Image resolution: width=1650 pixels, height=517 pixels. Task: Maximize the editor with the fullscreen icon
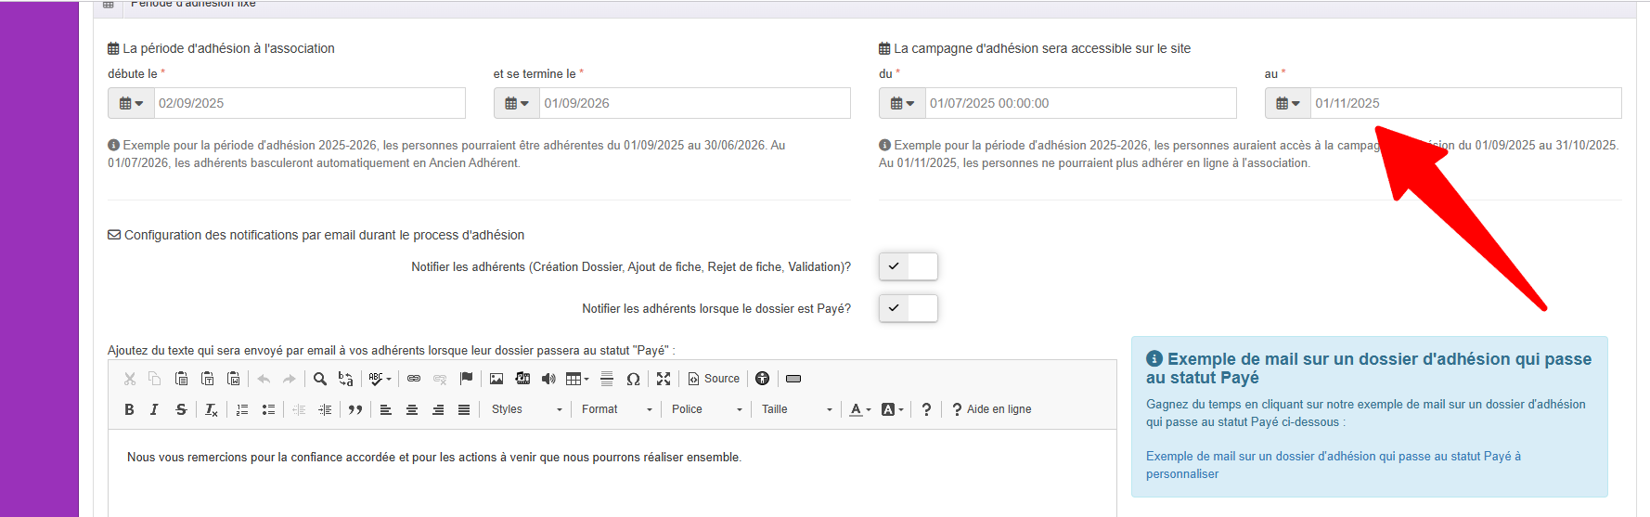point(664,379)
